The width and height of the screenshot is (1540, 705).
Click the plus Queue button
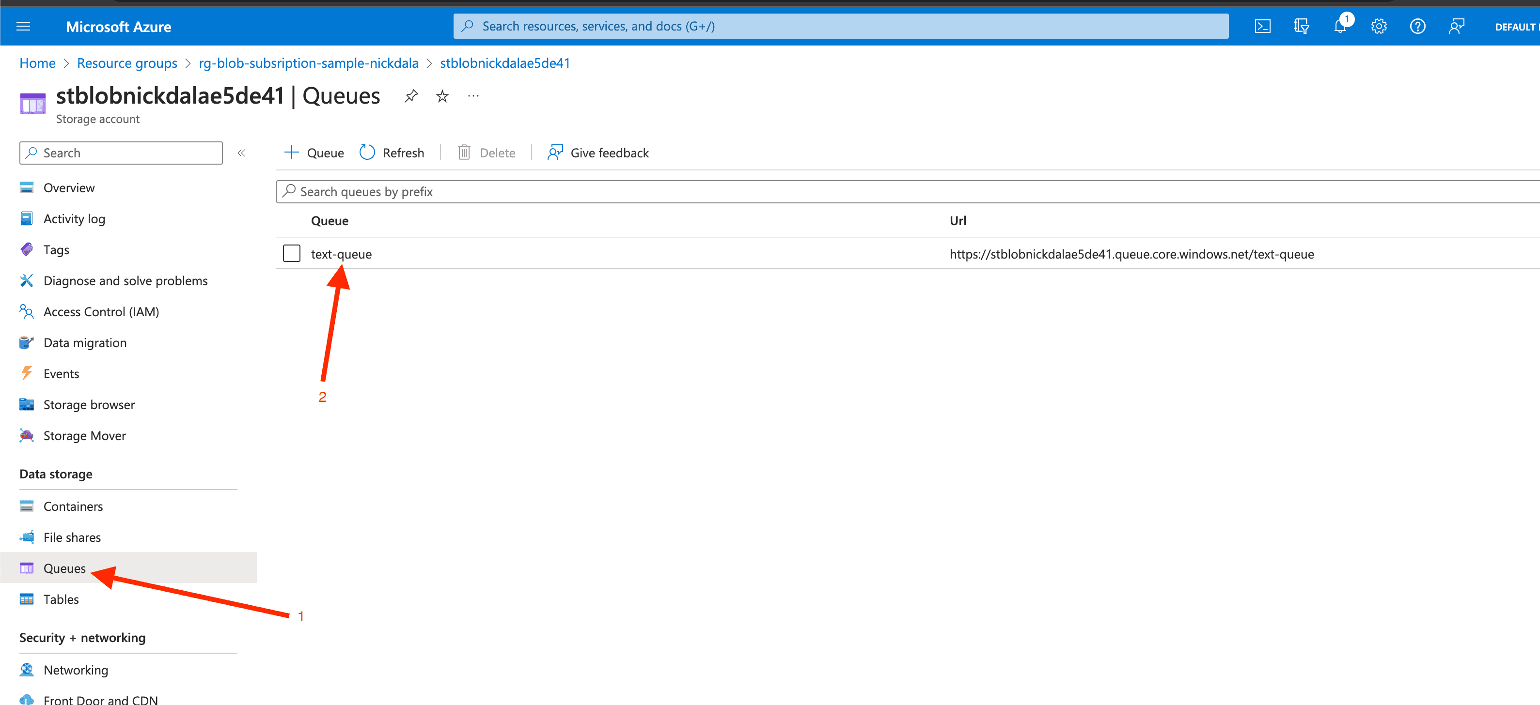pos(314,153)
